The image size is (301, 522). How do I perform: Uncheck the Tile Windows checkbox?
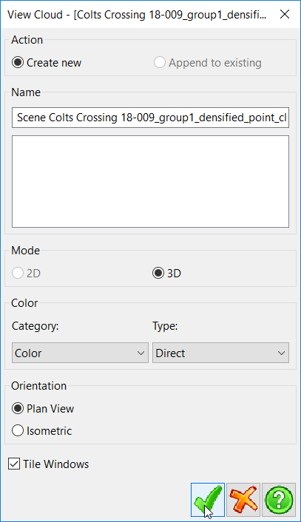pos(14,464)
